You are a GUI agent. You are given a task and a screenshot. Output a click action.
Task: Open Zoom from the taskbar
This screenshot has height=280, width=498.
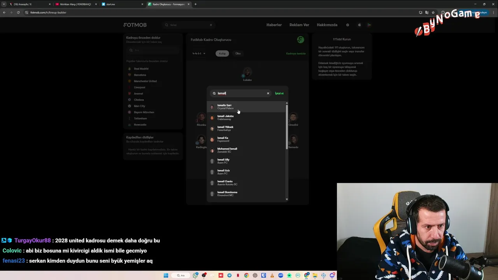(x=281, y=275)
